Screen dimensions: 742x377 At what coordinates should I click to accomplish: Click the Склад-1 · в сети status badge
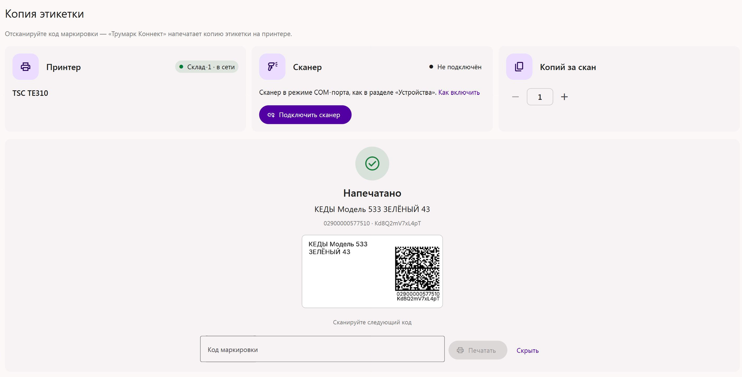(207, 67)
